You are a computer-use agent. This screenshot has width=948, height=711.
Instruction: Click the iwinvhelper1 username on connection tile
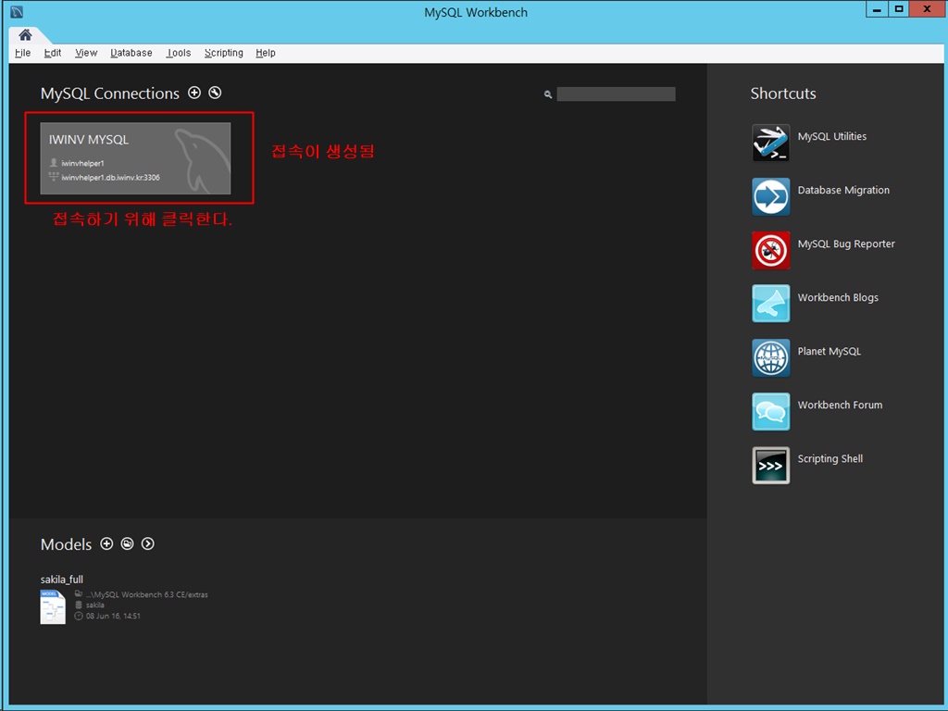point(82,163)
